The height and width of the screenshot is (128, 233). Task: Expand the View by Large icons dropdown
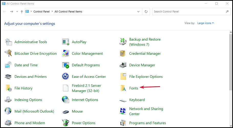[x=206, y=23]
